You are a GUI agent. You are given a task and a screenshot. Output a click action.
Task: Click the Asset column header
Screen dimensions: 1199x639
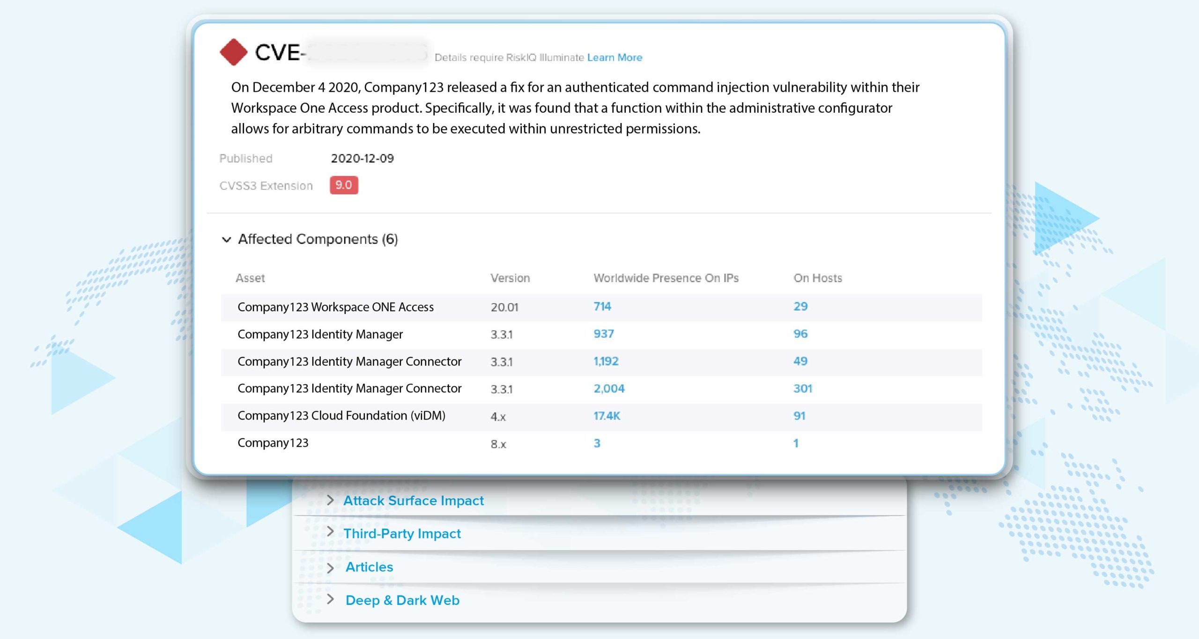(250, 278)
